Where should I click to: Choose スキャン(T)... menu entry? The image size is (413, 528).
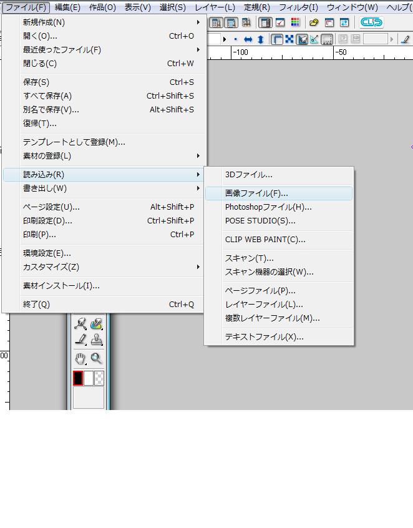tap(279, 258)
